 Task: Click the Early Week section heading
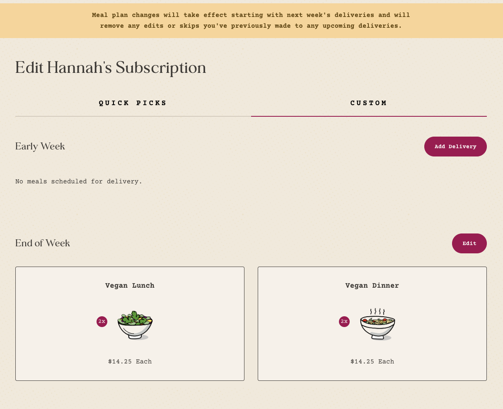(40, 147)
